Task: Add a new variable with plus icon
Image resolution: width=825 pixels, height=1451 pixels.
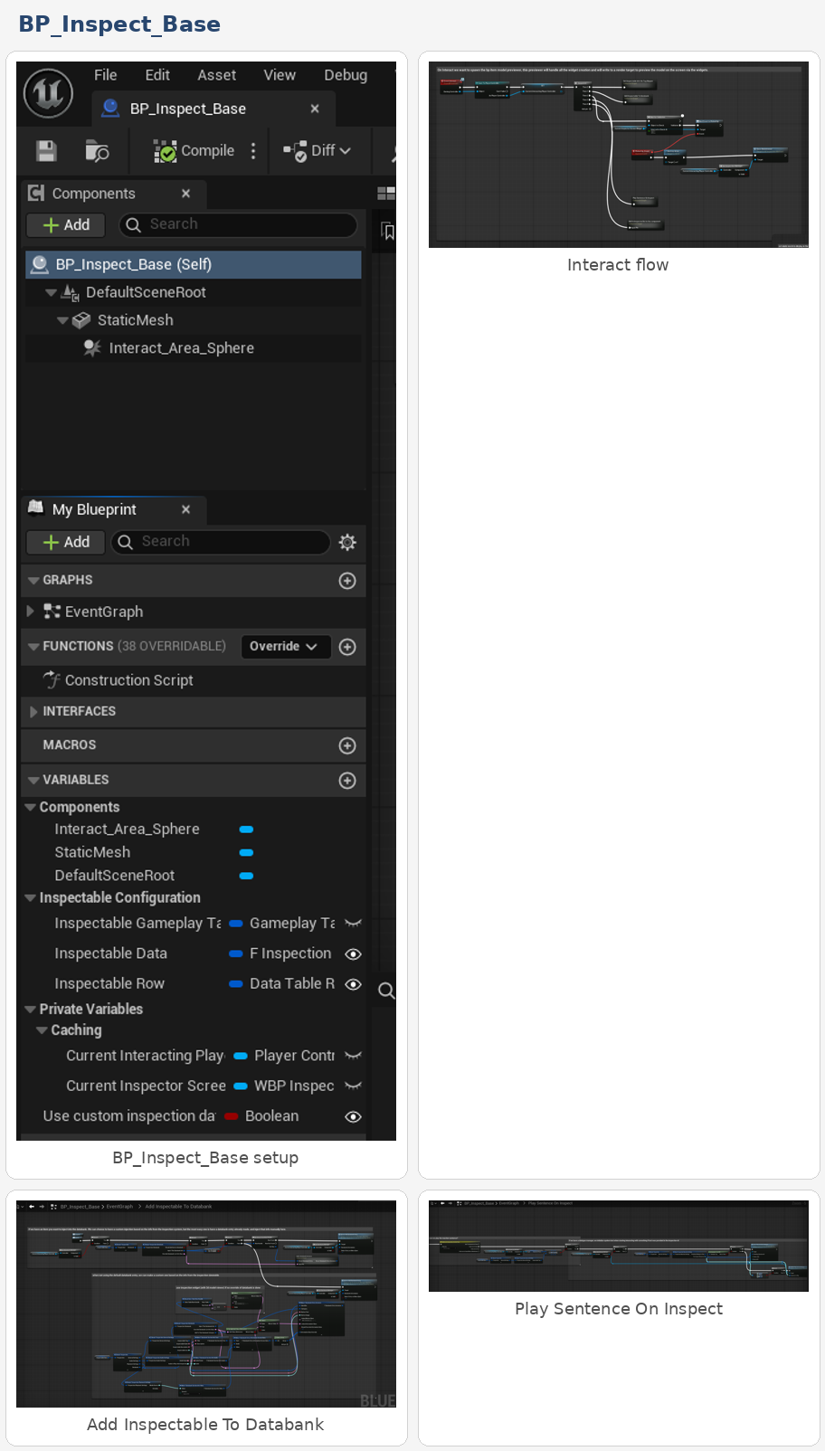Action: click(347, 781)
